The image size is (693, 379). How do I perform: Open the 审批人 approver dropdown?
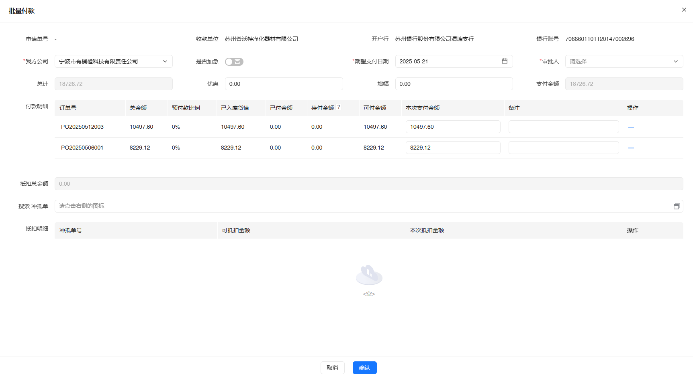click(x=624, y=61)
